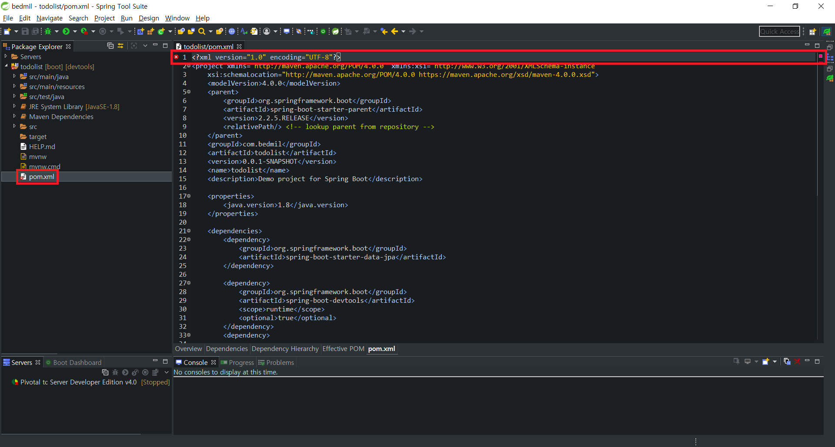Click the green Run play icon
This screenshot has width=835, height=447.
pyautogui.click(x=66, y=31)
